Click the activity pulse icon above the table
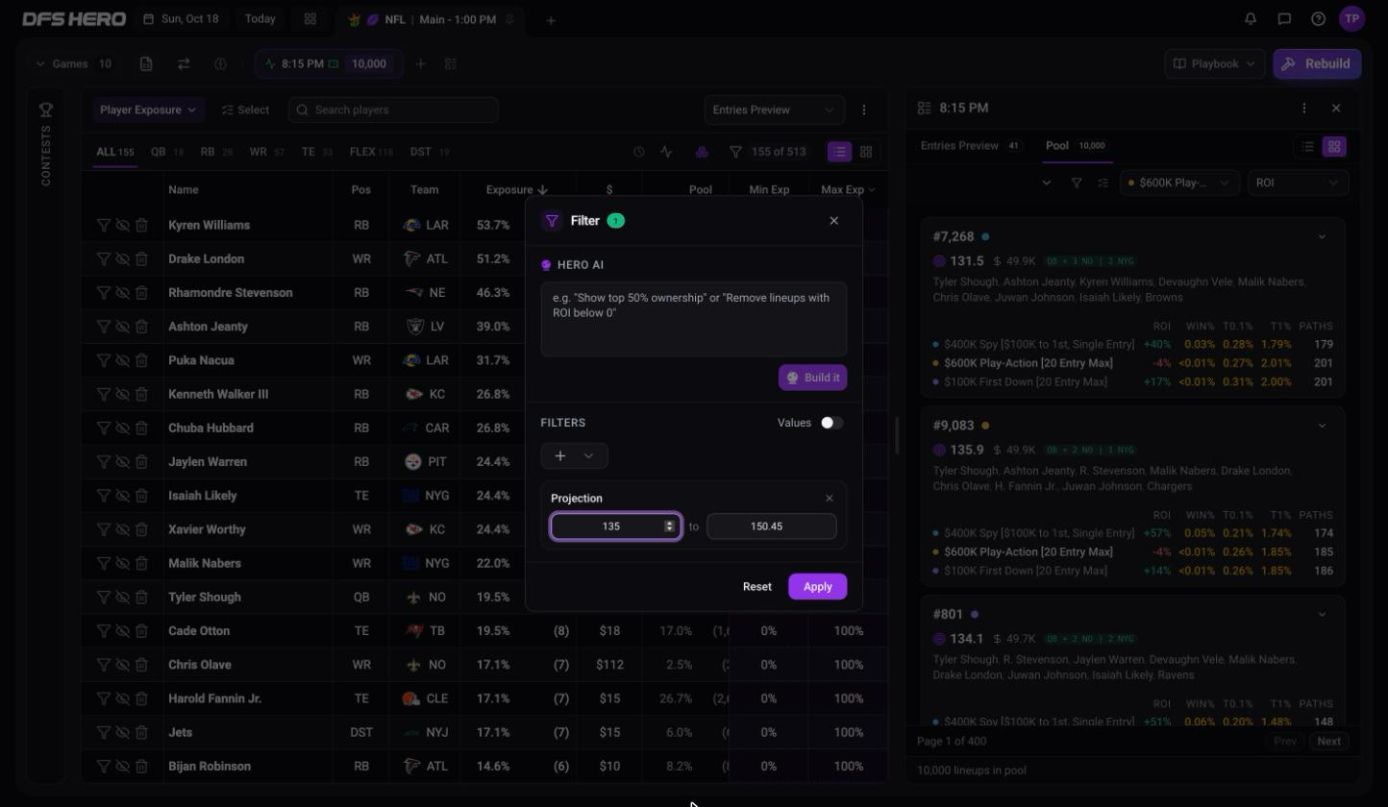 (x=666, y=152)
